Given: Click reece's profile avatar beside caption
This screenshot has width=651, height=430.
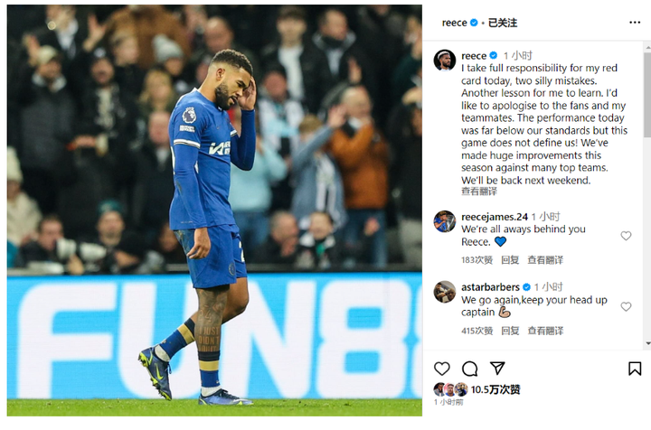Looking at the screenshot, I should [445, 61].
